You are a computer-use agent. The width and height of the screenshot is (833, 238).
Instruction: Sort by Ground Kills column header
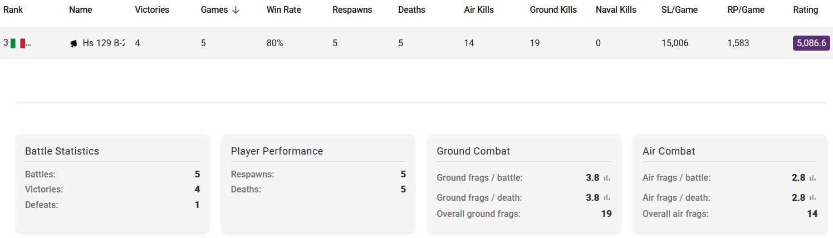tap(553, 10)
